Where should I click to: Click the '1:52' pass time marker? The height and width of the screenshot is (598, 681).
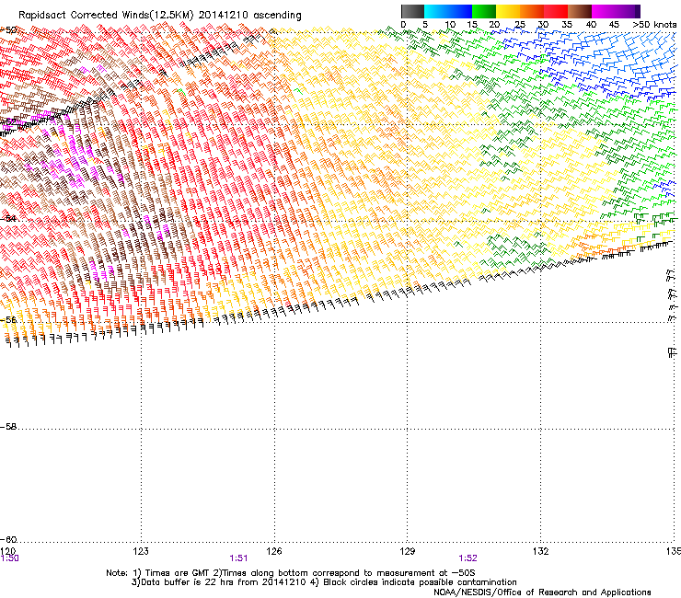[x=467, y=558]
